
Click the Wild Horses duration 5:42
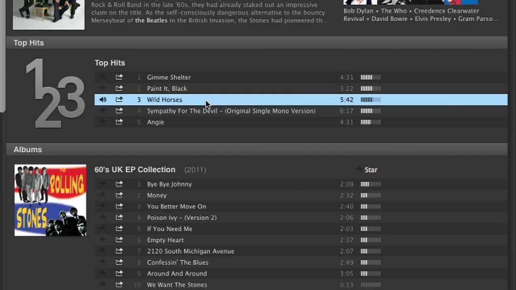tap(347, 100)
